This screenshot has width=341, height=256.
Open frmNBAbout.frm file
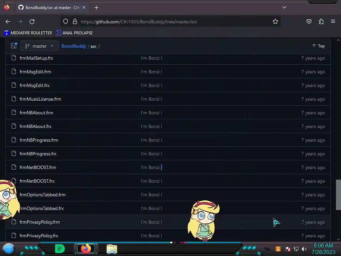tap(36, 113)
